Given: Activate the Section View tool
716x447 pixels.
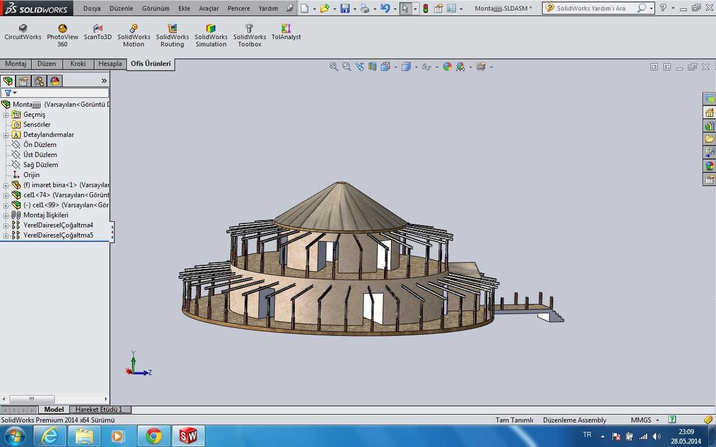Looking at the screenshot, I should click(373, 66).
